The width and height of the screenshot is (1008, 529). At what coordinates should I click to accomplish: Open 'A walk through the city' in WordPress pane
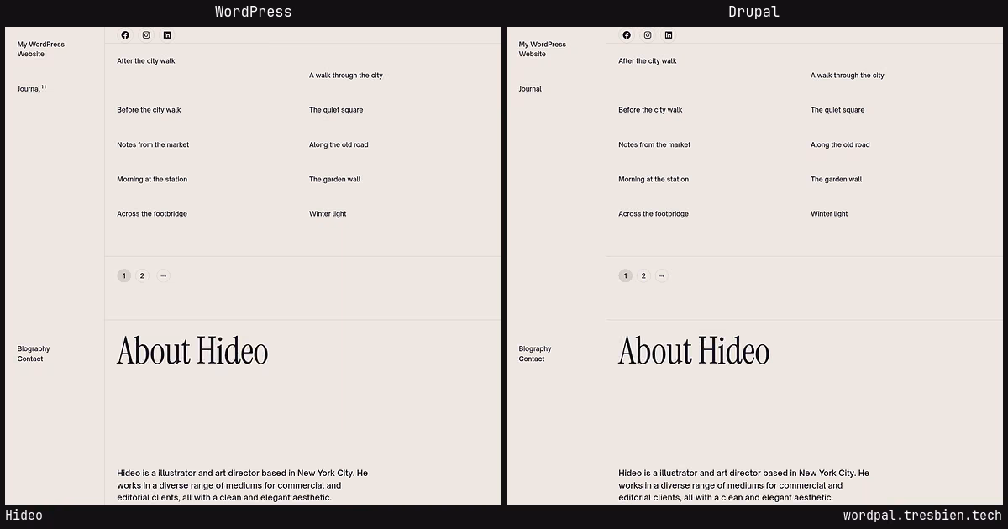pos(346,75)
